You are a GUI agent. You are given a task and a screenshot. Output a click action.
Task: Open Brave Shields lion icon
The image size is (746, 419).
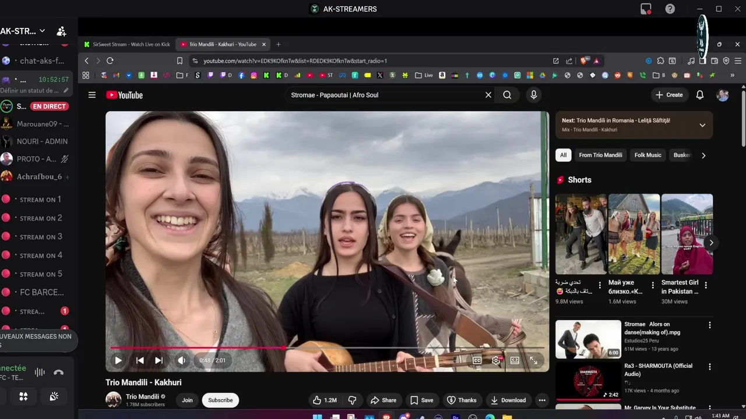(x=585, y=61)
